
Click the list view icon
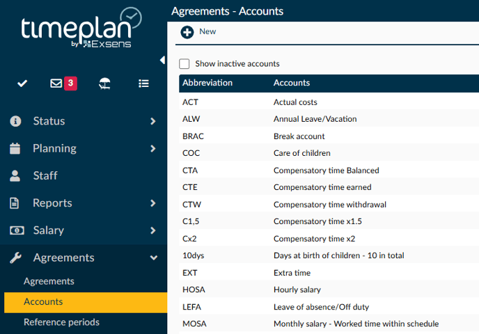(x=143, y=83)
